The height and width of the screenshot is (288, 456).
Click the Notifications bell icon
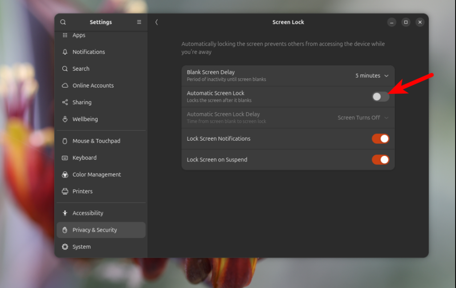tap(65, 52)
